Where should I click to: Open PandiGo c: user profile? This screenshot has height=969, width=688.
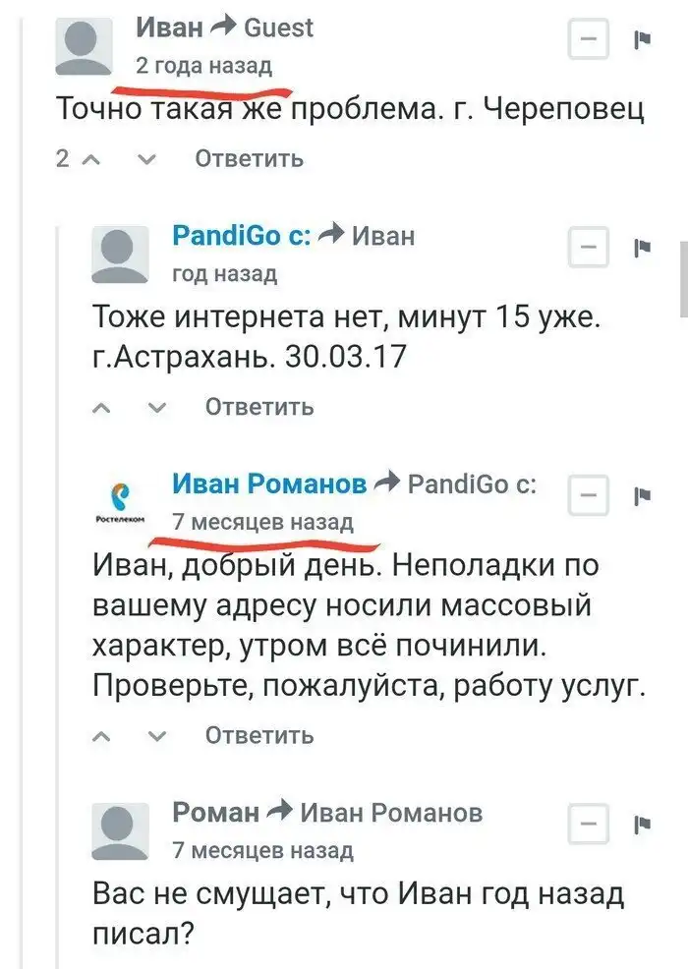(x=242, y=236)
